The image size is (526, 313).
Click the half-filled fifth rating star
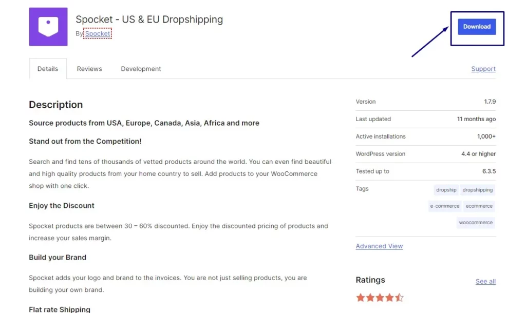(400, 298)
